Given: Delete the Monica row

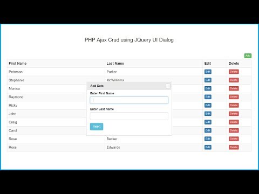Looking at the screenshot, I should click(x=234, y=88).
